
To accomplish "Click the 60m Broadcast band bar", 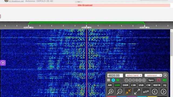I will point(85,5).
